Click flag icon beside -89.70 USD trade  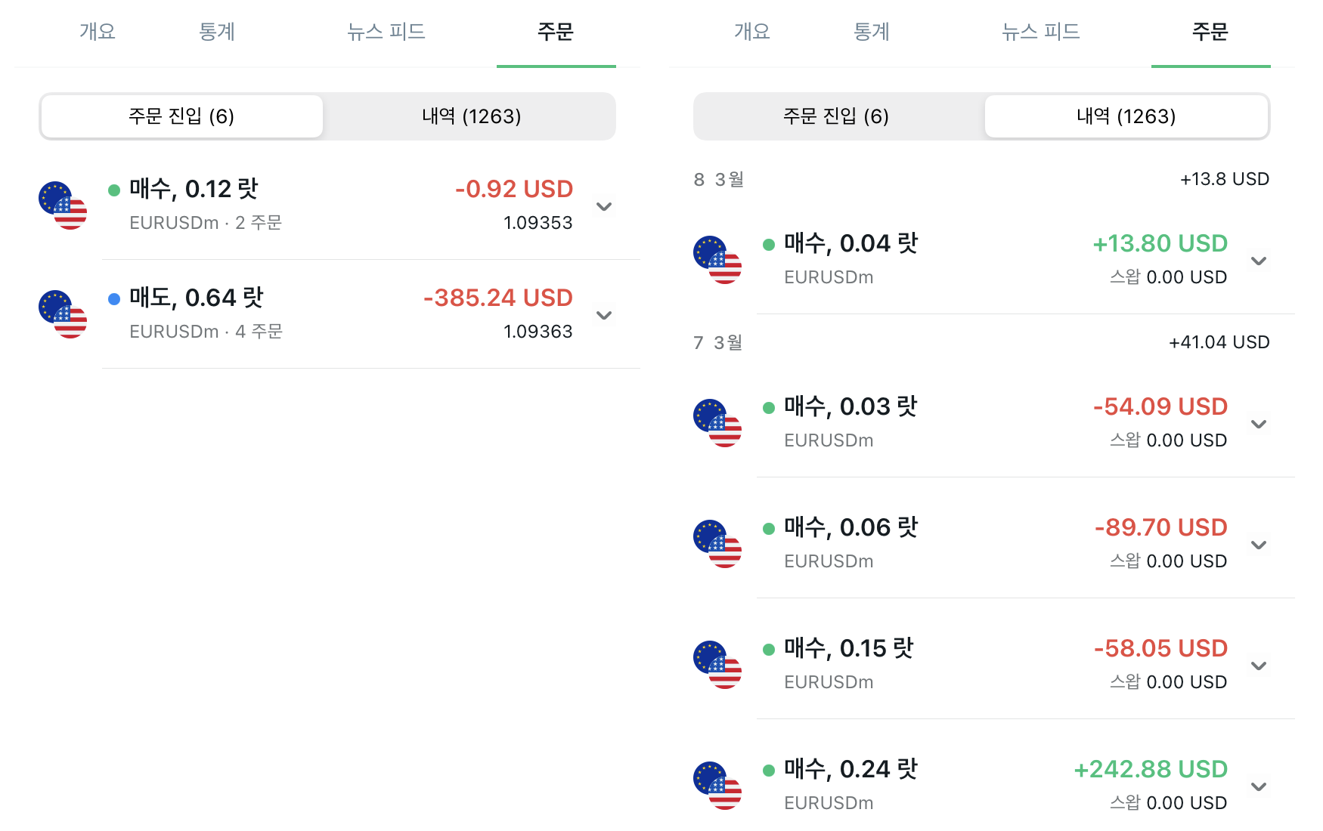pos(717,544)
